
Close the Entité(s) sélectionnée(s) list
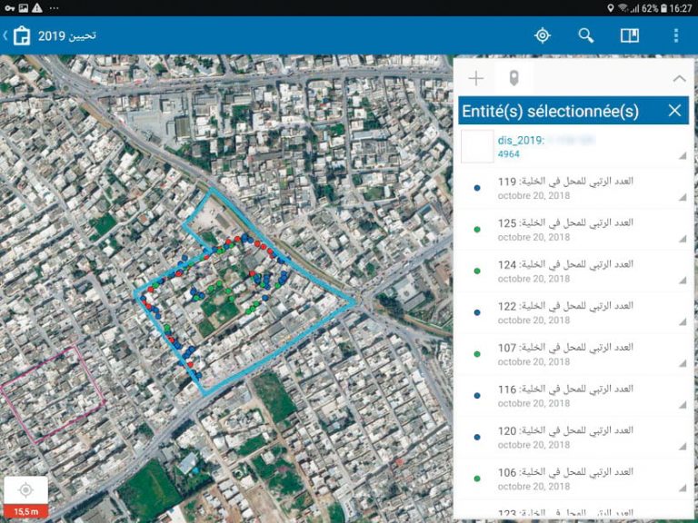click(674, 110)
